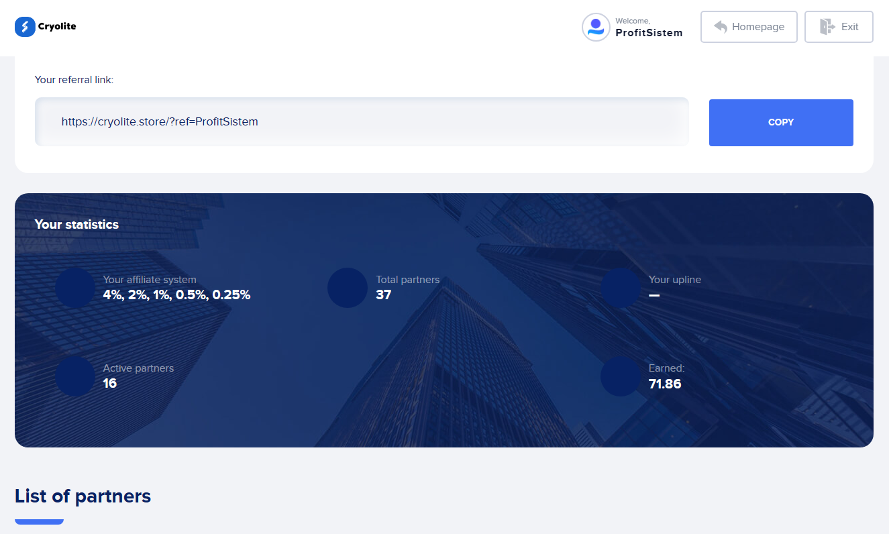Screen dimensions: 889x534
Task: Click the Cryolite brand name text
Action: pyautogui.click(x=57, y=27)
